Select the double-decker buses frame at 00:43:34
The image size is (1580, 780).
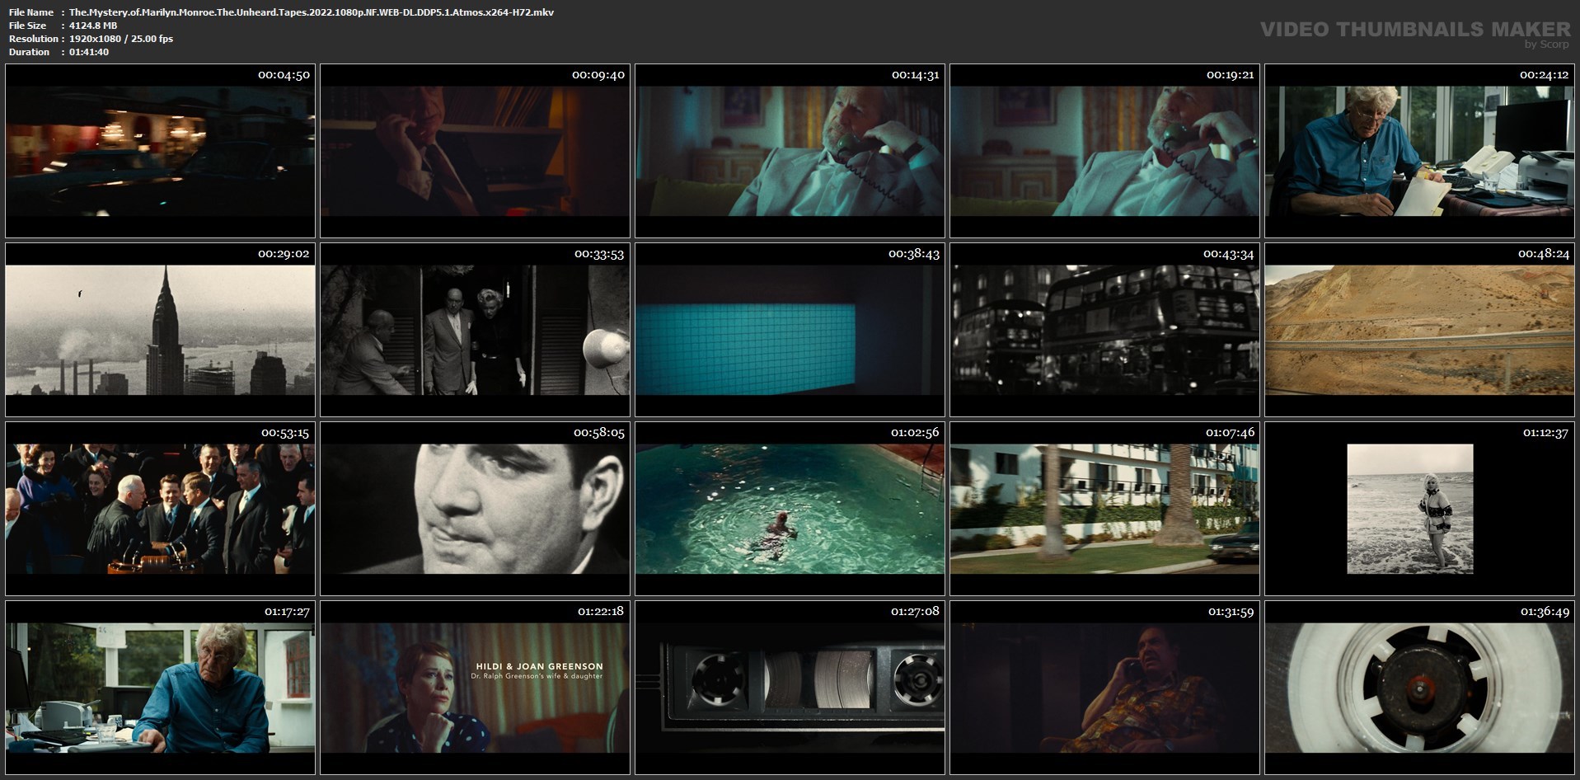1104,330
